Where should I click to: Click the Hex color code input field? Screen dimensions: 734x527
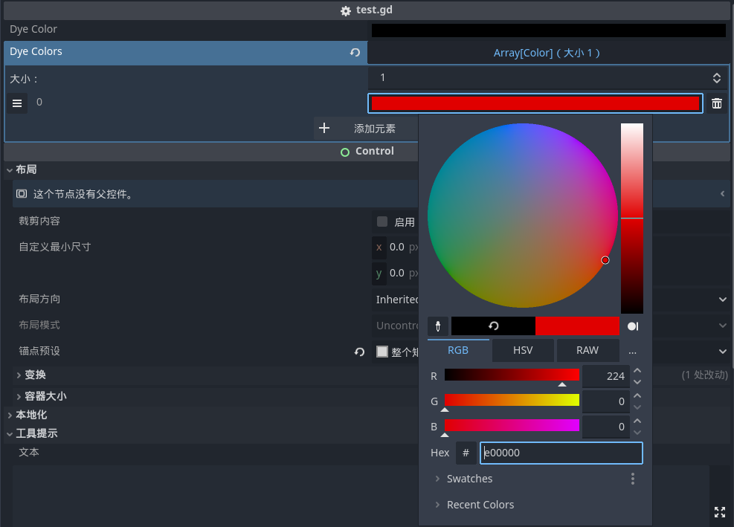coord(561,453)
